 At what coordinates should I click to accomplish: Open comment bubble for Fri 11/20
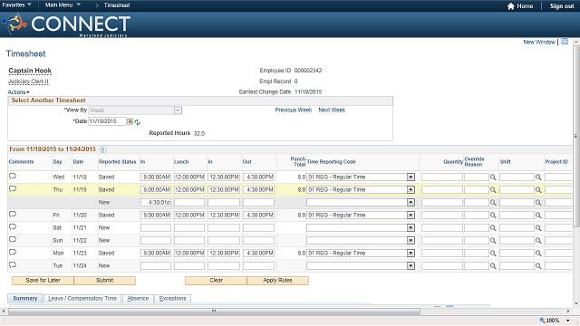13,215
